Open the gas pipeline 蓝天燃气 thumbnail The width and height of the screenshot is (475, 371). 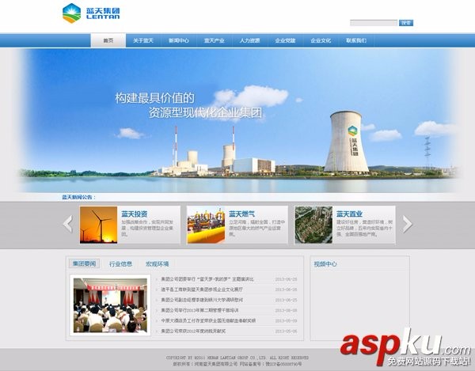206,225
